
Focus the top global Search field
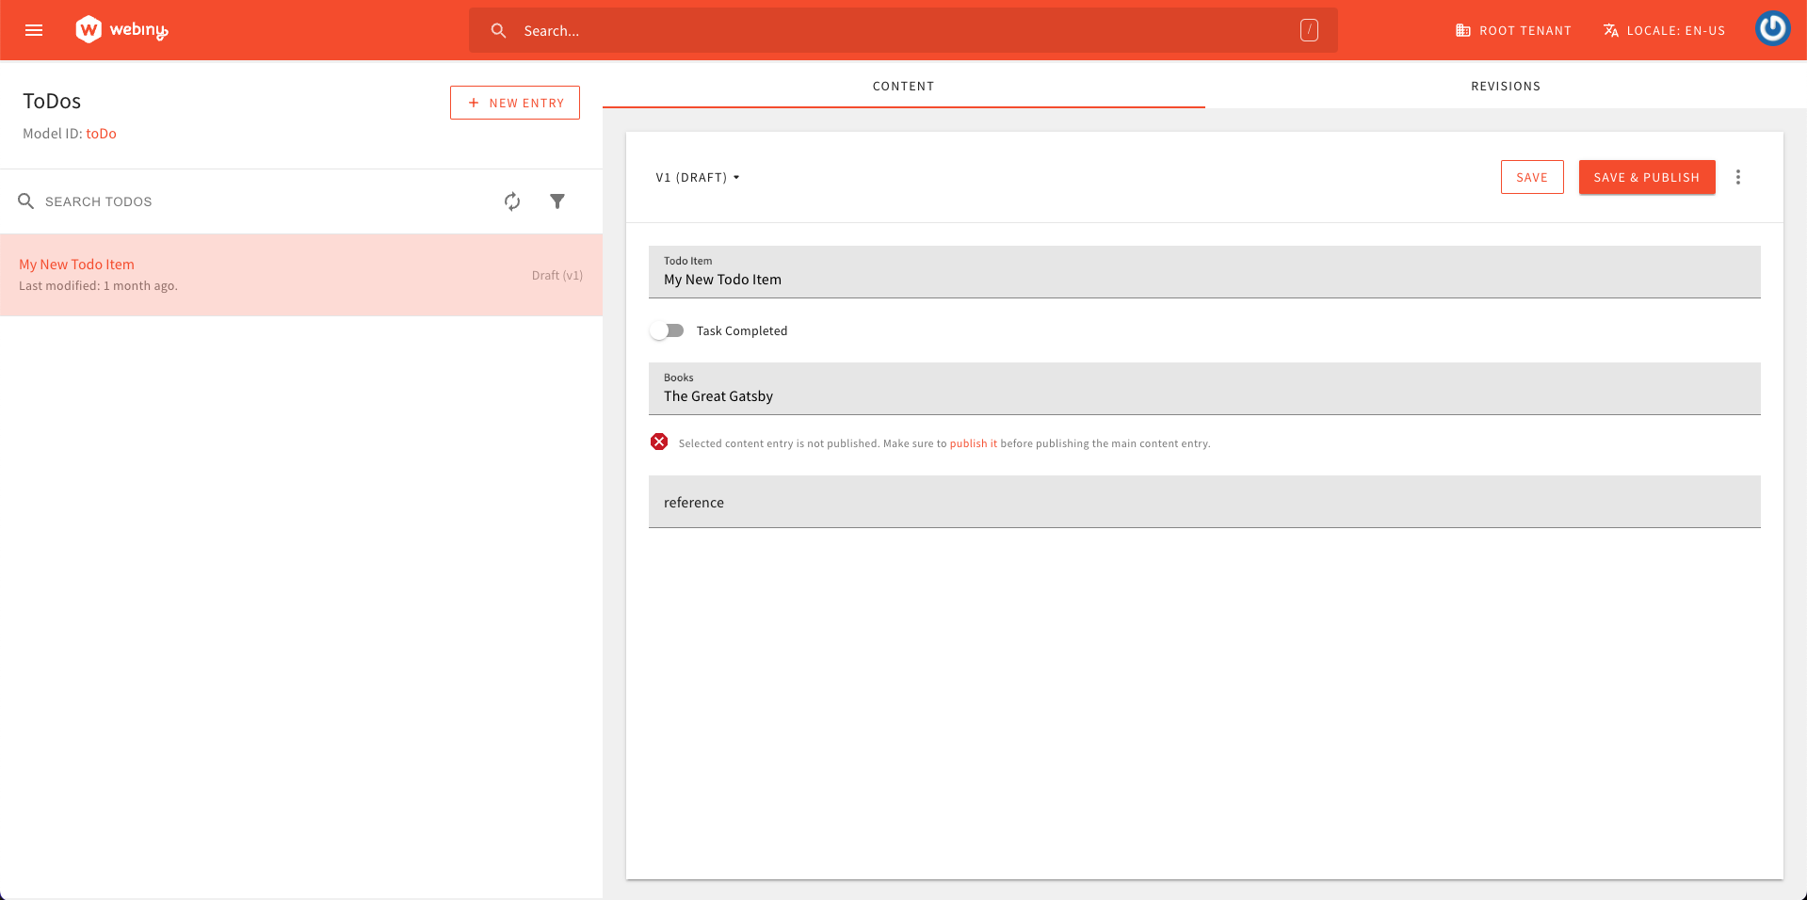pos(904,30)
